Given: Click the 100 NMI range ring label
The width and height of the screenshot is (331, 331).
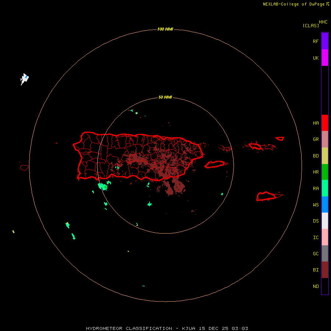Looking at the screenshot, I should tap(165, 29).
